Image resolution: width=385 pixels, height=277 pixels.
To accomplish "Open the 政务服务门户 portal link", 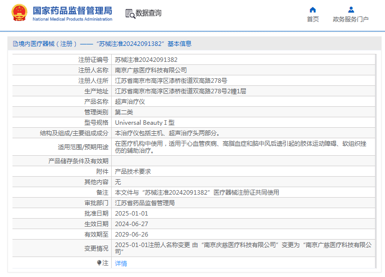I will coord(351,19).
